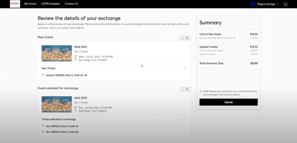
Task: Click the Broadway San Diego logo
Action: click(x=15, y=4)
